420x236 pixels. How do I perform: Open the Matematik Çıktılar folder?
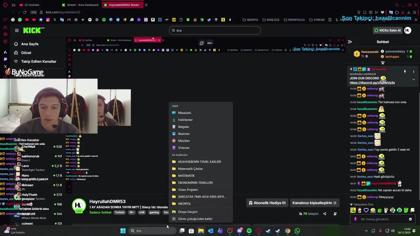(201, 169)
